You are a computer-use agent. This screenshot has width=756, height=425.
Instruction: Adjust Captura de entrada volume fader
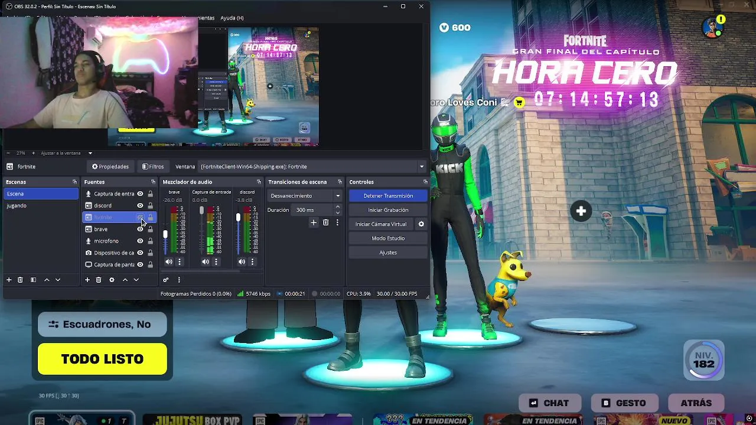(x=202, y=211)
